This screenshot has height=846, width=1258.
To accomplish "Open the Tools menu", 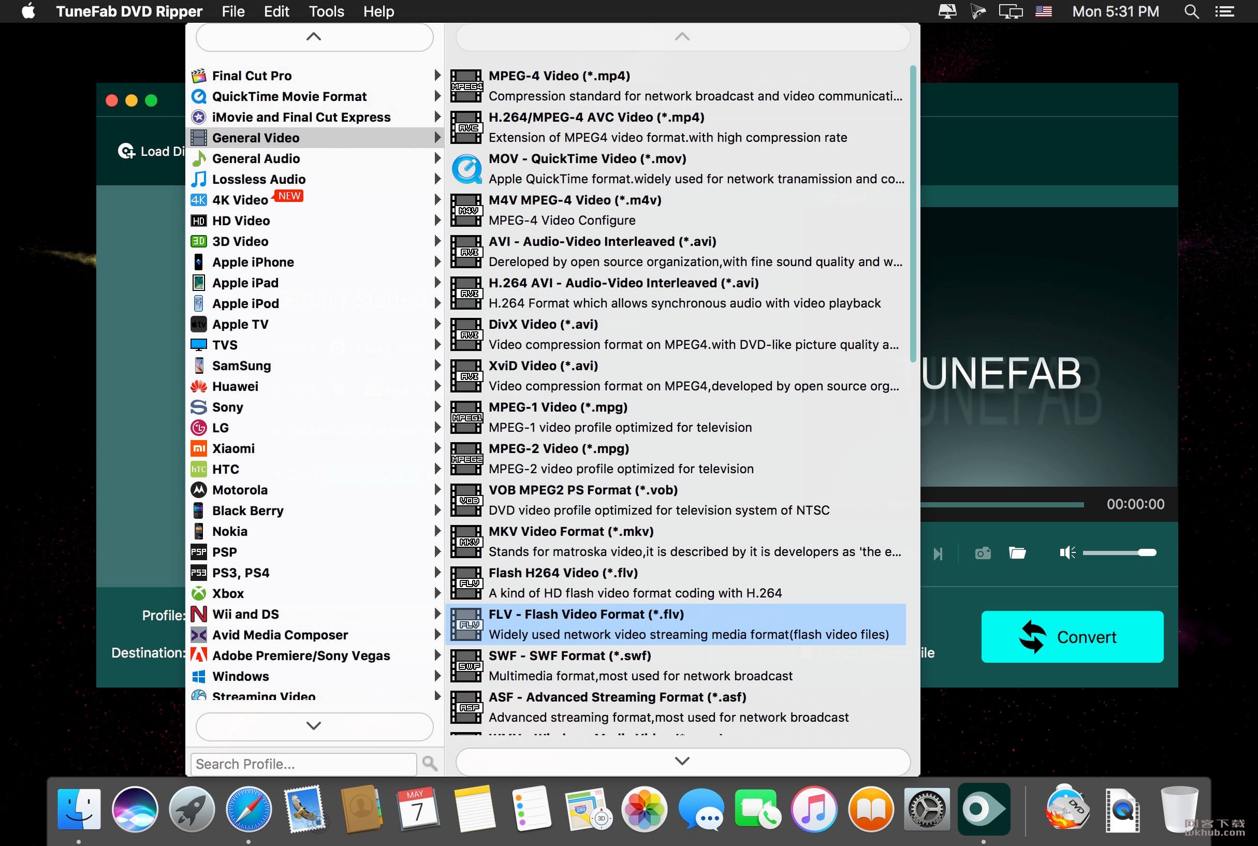I will [x=326, y=11].
